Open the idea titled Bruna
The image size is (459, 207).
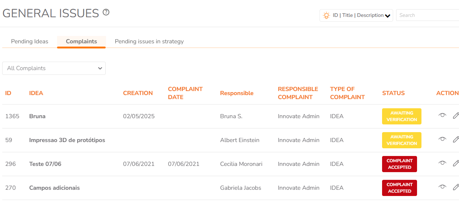(37, 116)
